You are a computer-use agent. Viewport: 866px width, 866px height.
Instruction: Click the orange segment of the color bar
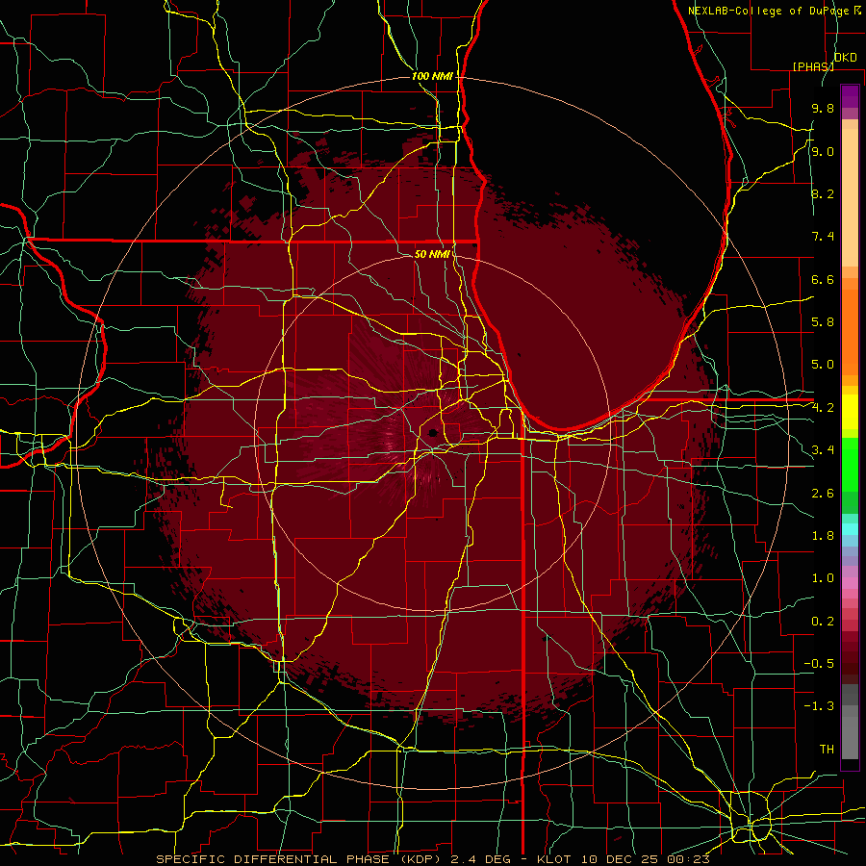coord(850,332)
